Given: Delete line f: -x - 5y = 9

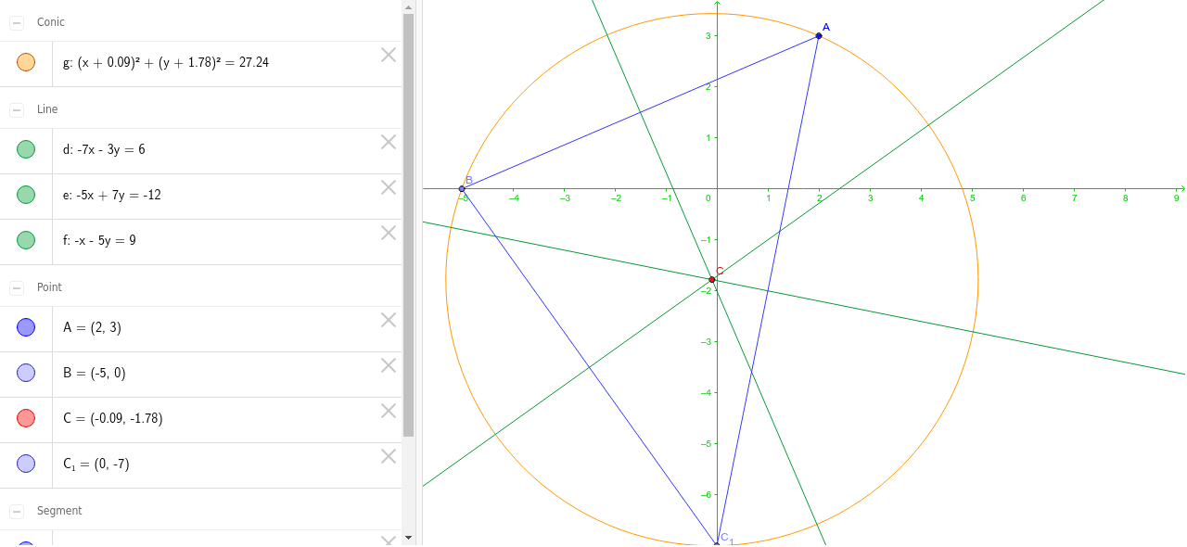Looking at the screenshot, I should click(389, 233).
